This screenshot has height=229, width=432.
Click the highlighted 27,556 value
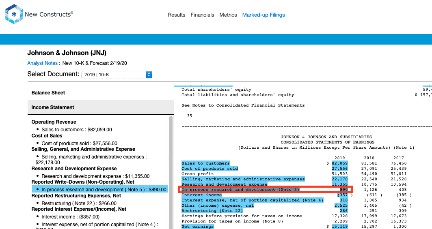pos(339,169)
